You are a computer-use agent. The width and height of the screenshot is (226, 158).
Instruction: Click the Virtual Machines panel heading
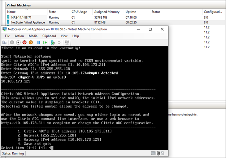[19, 5]
